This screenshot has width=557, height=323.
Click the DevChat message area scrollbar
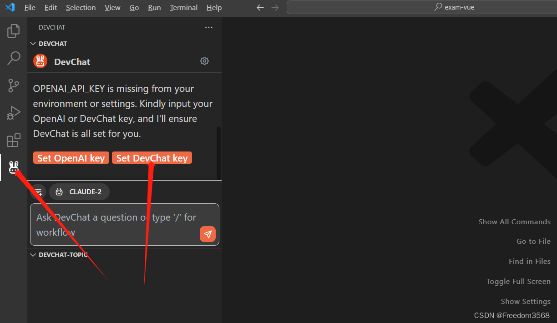tap(218, 152)
